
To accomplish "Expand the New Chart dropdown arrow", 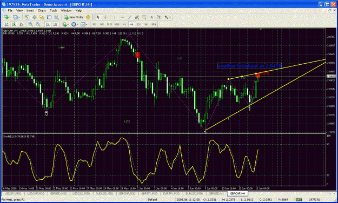I will pos(10,17).
